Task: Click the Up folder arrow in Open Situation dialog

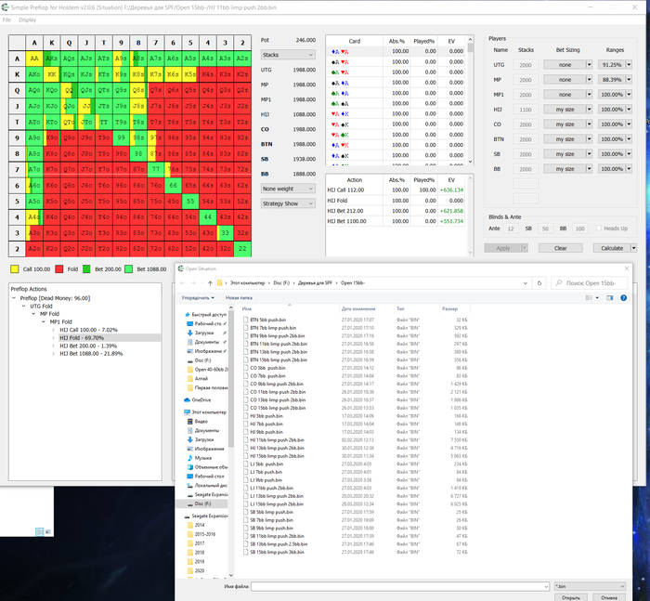Action: 210,283
